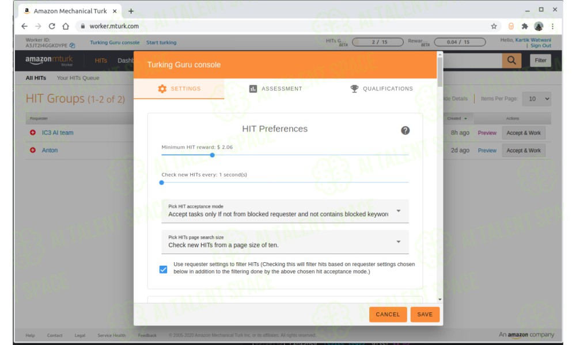
Task: Open the Feedback footer link
Action: 147,335
